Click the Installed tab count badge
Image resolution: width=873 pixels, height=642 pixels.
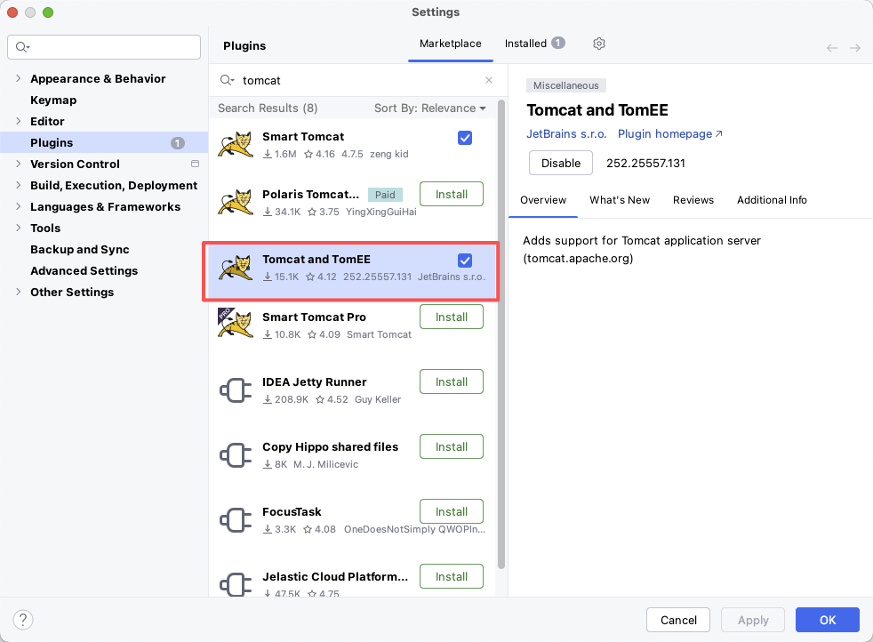coord(558,43)
